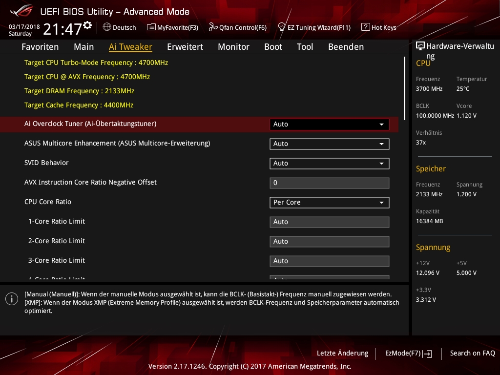Open the Favoriten tab

pyautogui.click(x=40, y=47)
